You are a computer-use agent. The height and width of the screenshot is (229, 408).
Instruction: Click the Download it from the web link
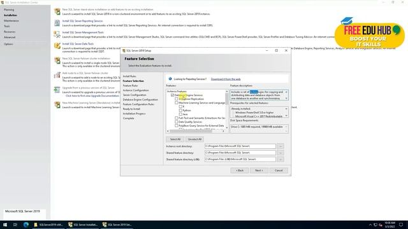coord(226,79)
